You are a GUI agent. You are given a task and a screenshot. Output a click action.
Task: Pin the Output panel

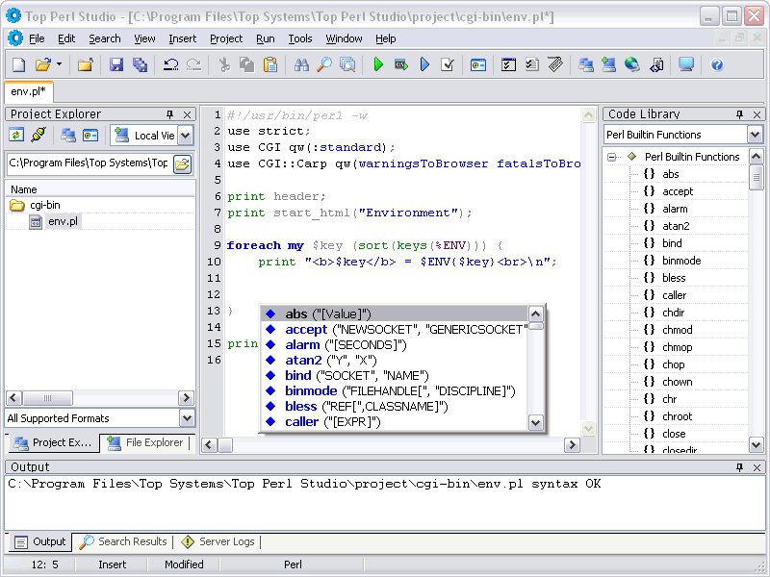point(739,467)
